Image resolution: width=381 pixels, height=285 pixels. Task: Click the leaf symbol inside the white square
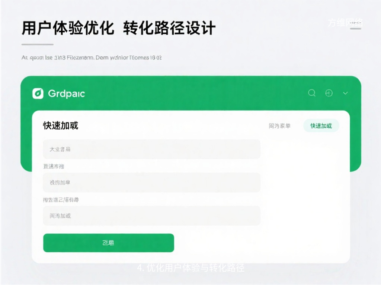pos(38,93)
